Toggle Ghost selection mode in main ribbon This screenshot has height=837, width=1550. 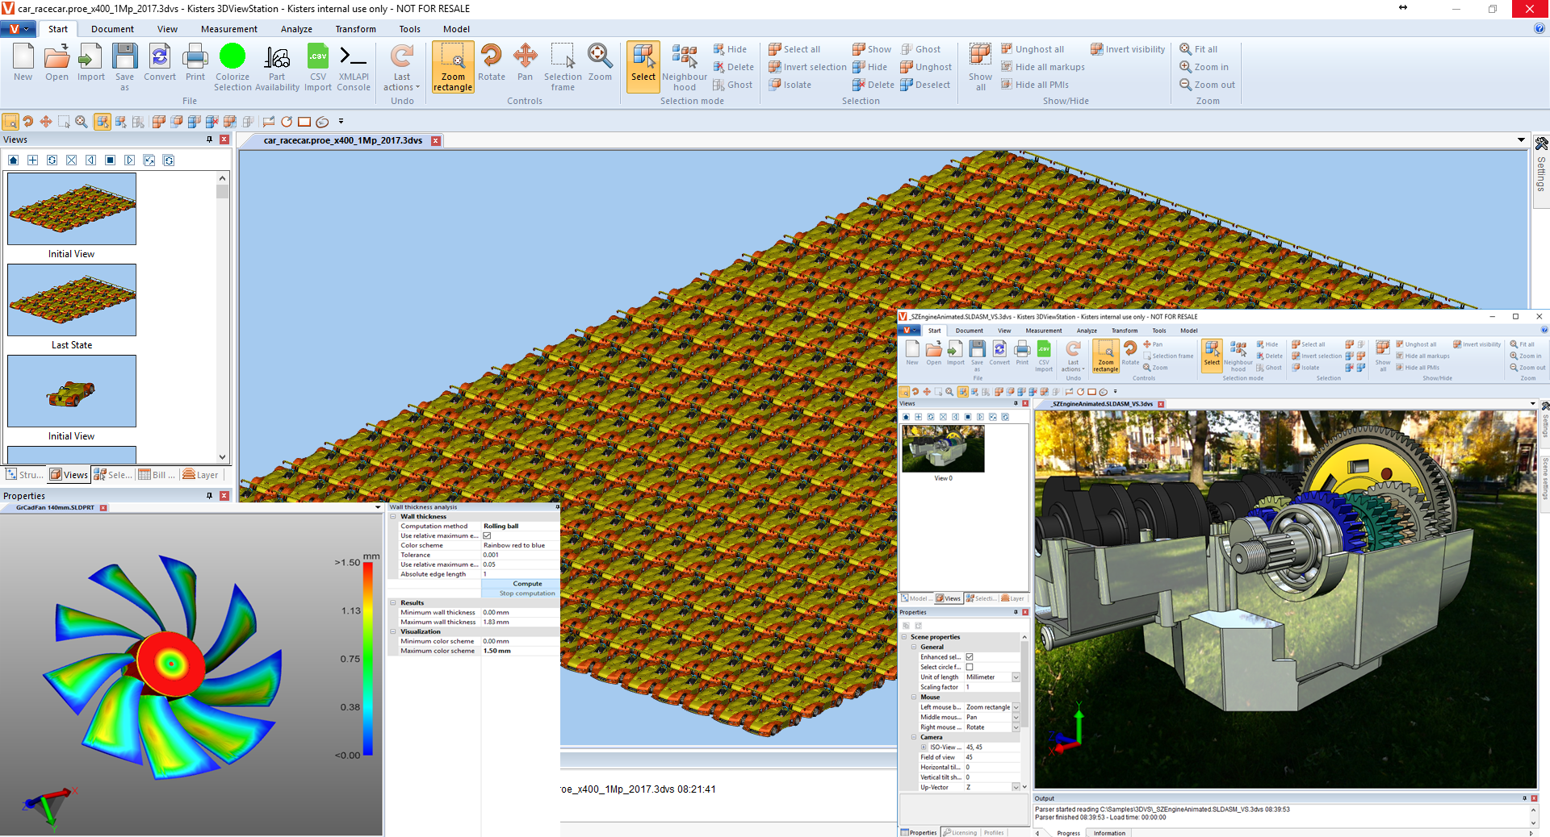click(x=732, y=85)
